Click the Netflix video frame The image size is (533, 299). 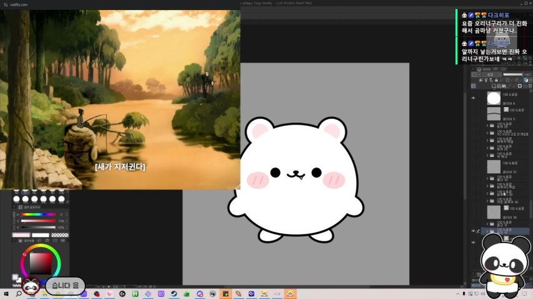pyautogui.click(x=120, y=99)
